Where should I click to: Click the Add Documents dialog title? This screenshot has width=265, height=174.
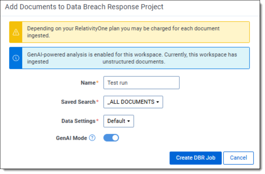[84, 7]
